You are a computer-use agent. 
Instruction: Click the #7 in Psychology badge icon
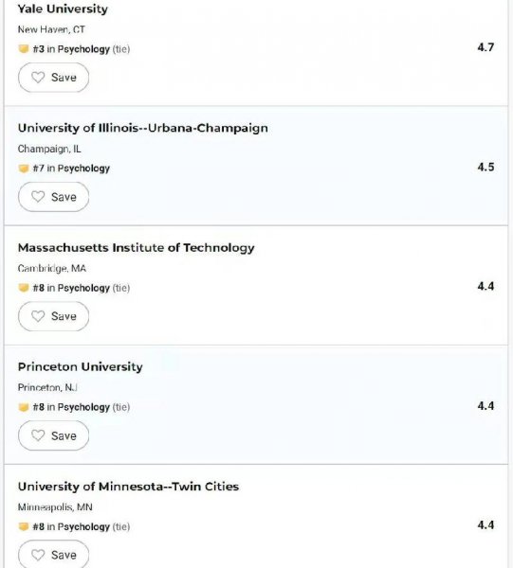[x=24, y=169]
